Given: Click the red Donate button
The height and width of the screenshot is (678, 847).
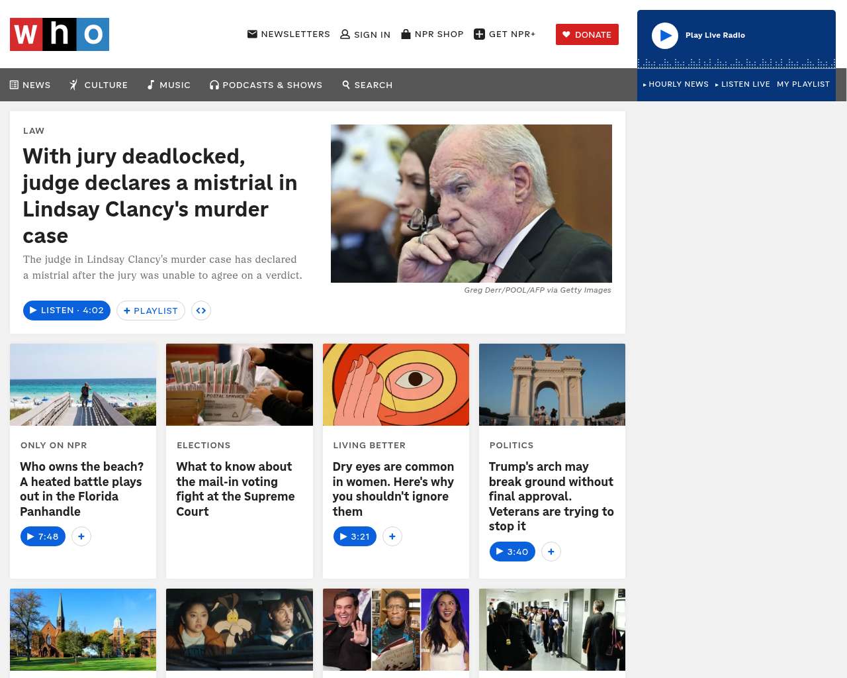Looking at the screenshot, I should coord(587,34).
